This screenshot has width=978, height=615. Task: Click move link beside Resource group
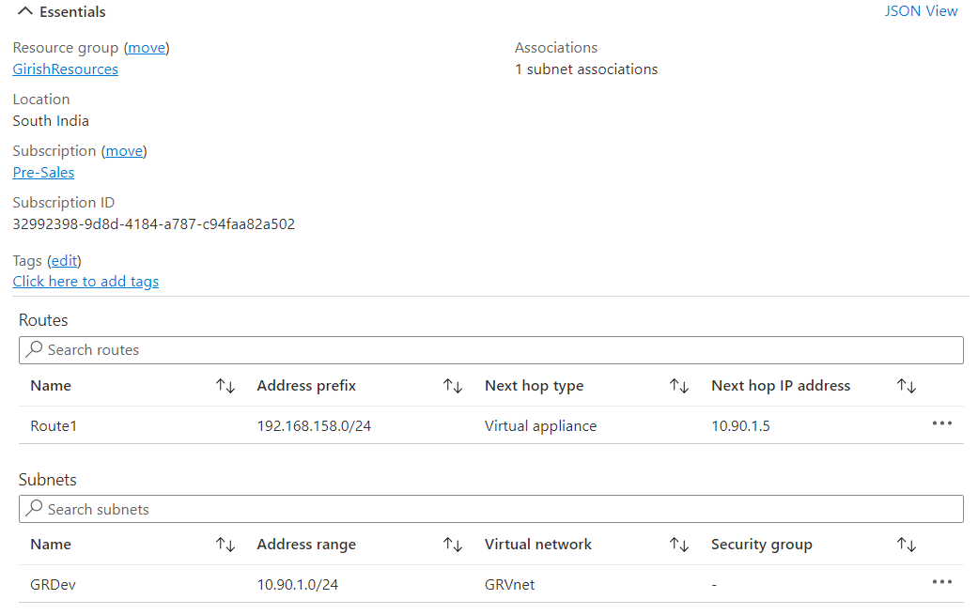pos(147,48)
